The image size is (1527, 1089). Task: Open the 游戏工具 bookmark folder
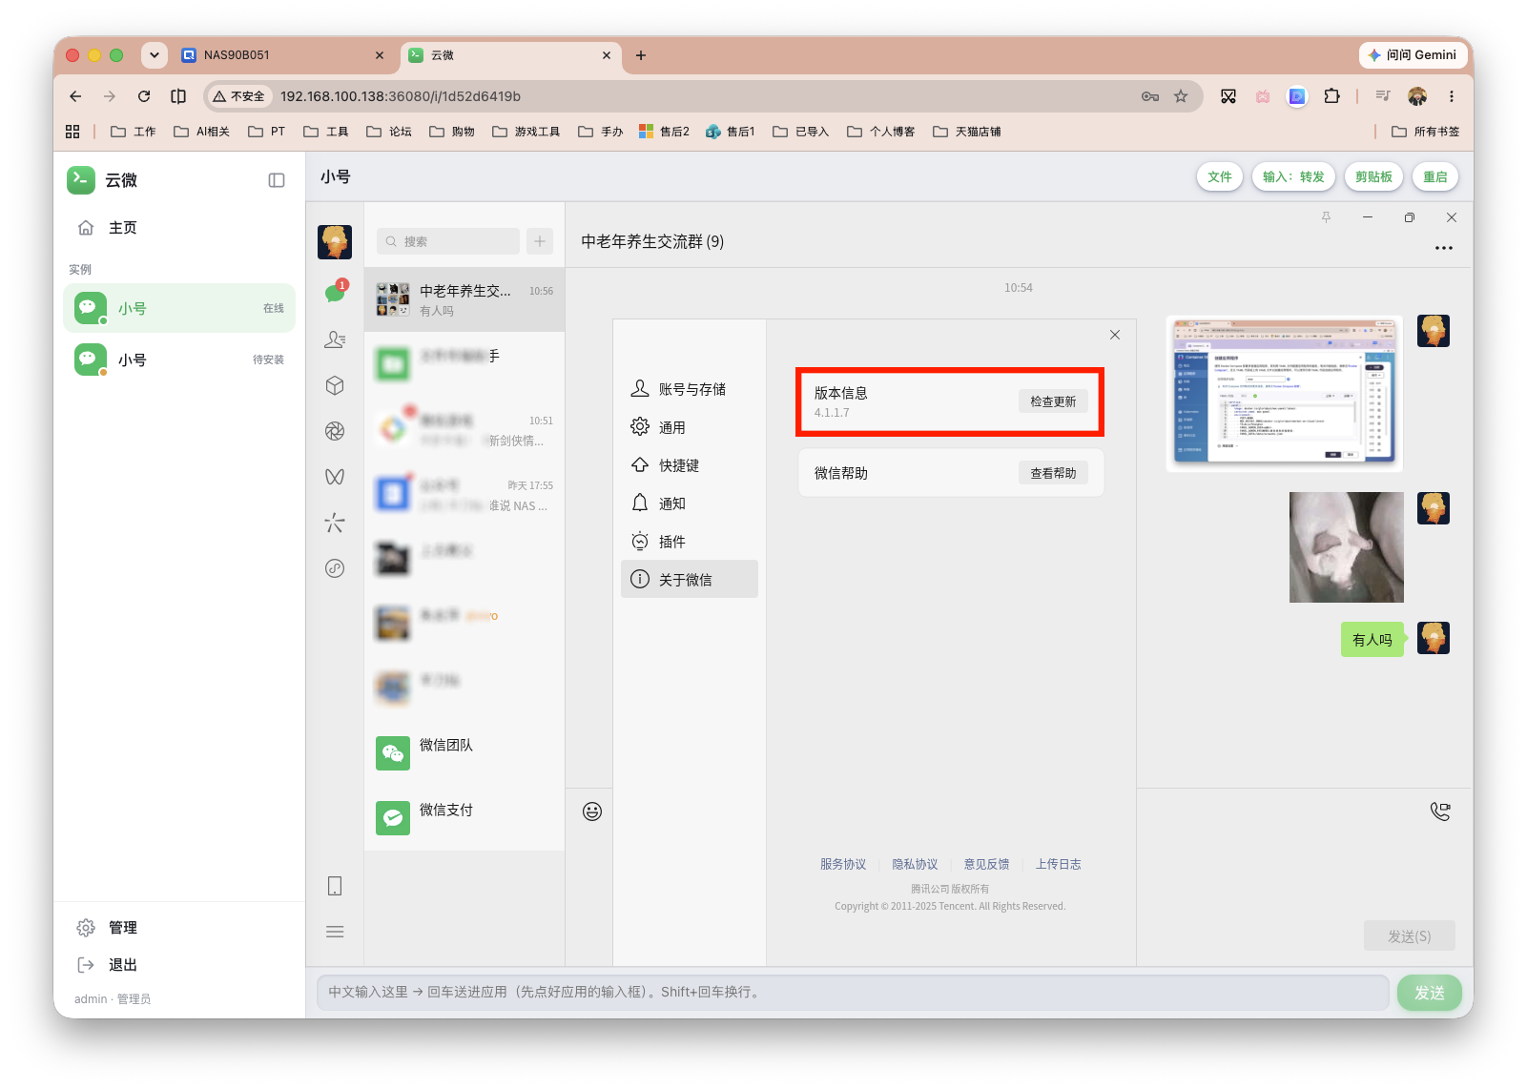tap(526, 132)
